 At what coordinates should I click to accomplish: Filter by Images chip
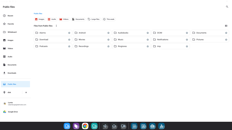(x=40, y=19)
